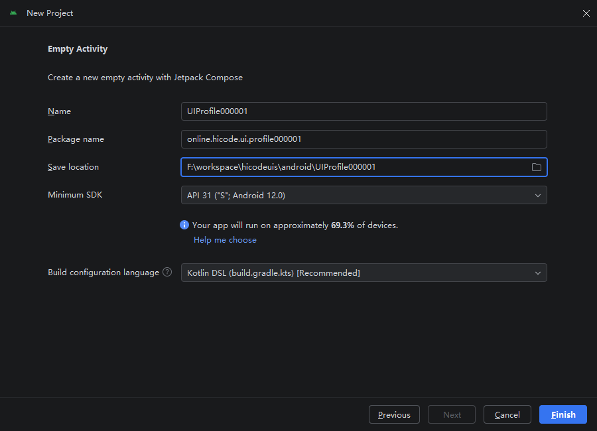The image size is (597, 431).
Task: Click the blue info icon beside device percentage
Action: pyautogui.click(x=184, y=225)
